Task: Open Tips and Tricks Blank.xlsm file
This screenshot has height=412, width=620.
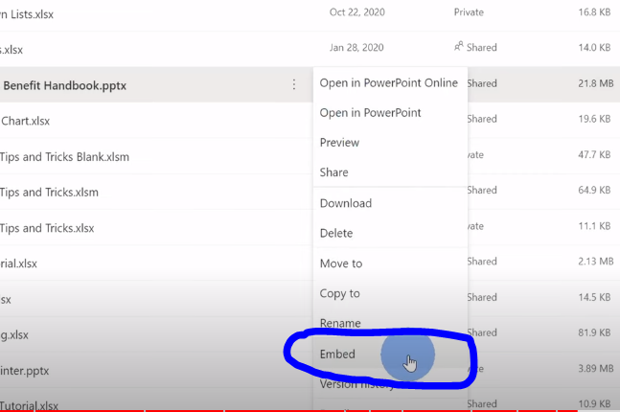Action: click(x=64, y=157)
